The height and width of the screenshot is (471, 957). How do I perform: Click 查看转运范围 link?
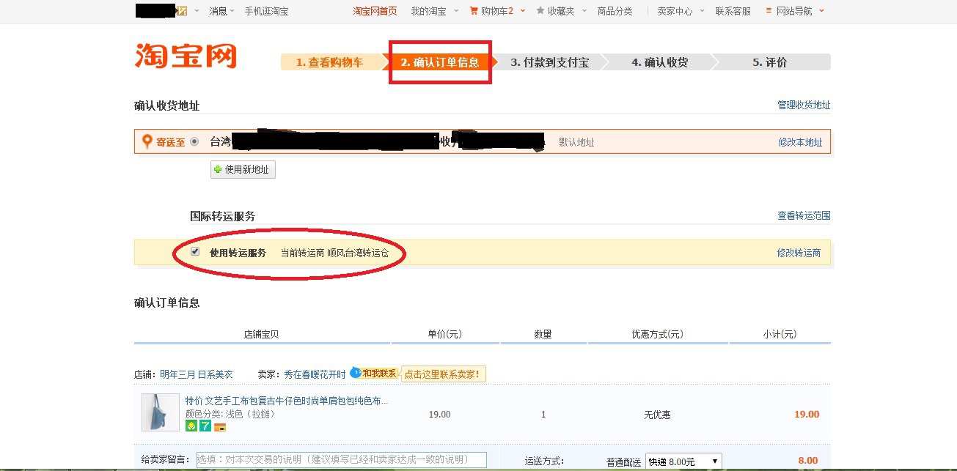pos(804,215)
